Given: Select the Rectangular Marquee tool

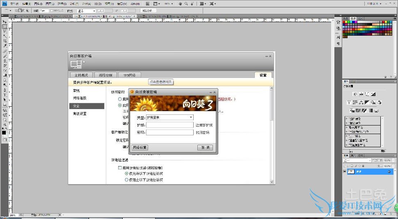Looking at the screenshot, I should click(5, 27).
